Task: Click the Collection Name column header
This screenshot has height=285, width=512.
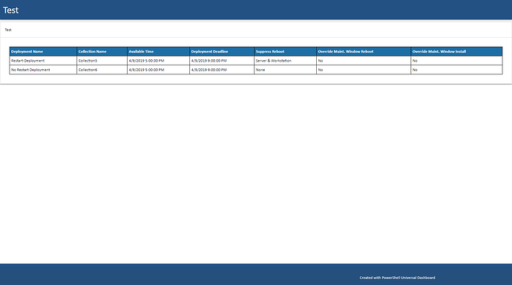Action: point(102,51)
